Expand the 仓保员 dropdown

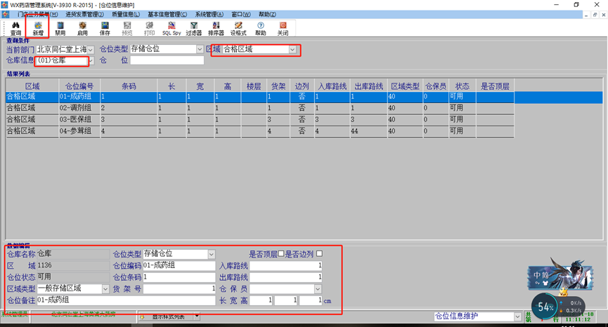tap(318, 288)
